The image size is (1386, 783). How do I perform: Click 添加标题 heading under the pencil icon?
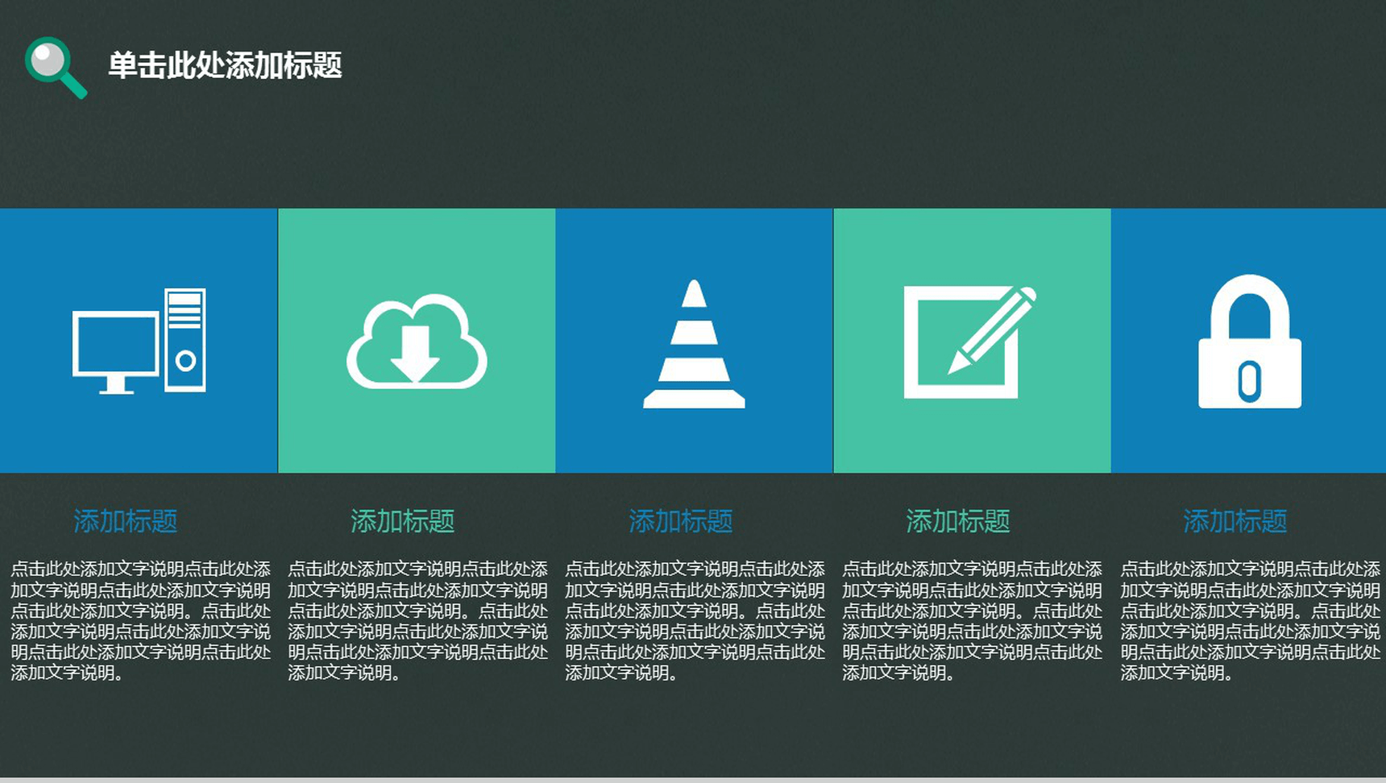[958, 521]
